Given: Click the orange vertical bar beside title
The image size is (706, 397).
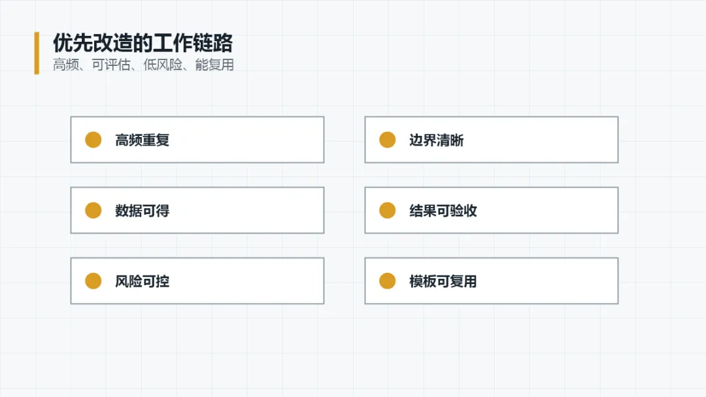Looking at the screenshot, I should pyautogui.click(x=37, y=53).
